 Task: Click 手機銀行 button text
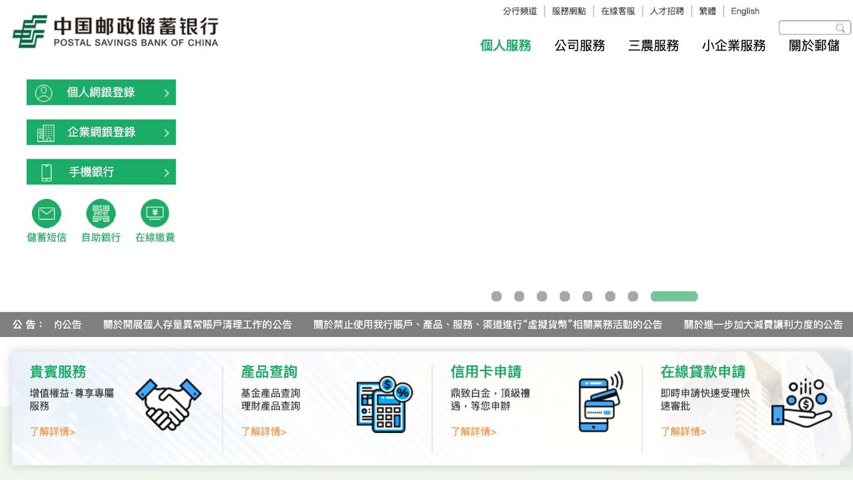click(x=91, y=172)
